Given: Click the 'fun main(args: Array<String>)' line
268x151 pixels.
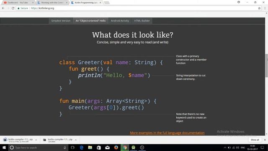Looking at the screenshot, I should tap(108, 101).
